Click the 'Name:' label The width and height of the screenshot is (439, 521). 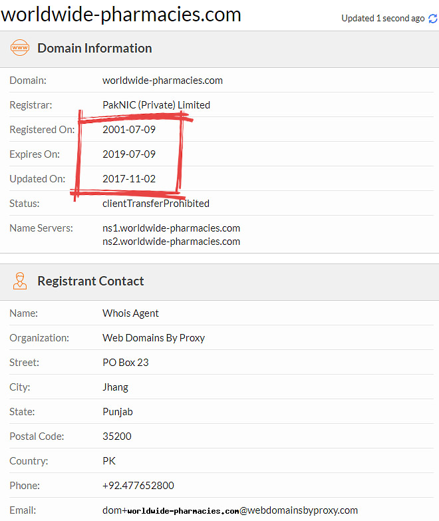23,313
